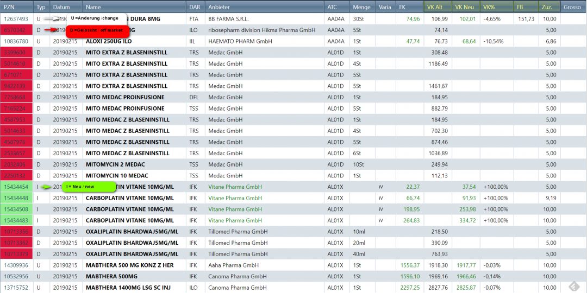
Task: Select the Grosso column header
Action: pos(572,7)
